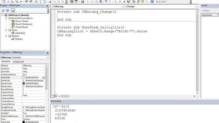Click the BackColor white color swatch
This screenshot has height=123, width=219.
pyautogui.click(x=24, y=78)
